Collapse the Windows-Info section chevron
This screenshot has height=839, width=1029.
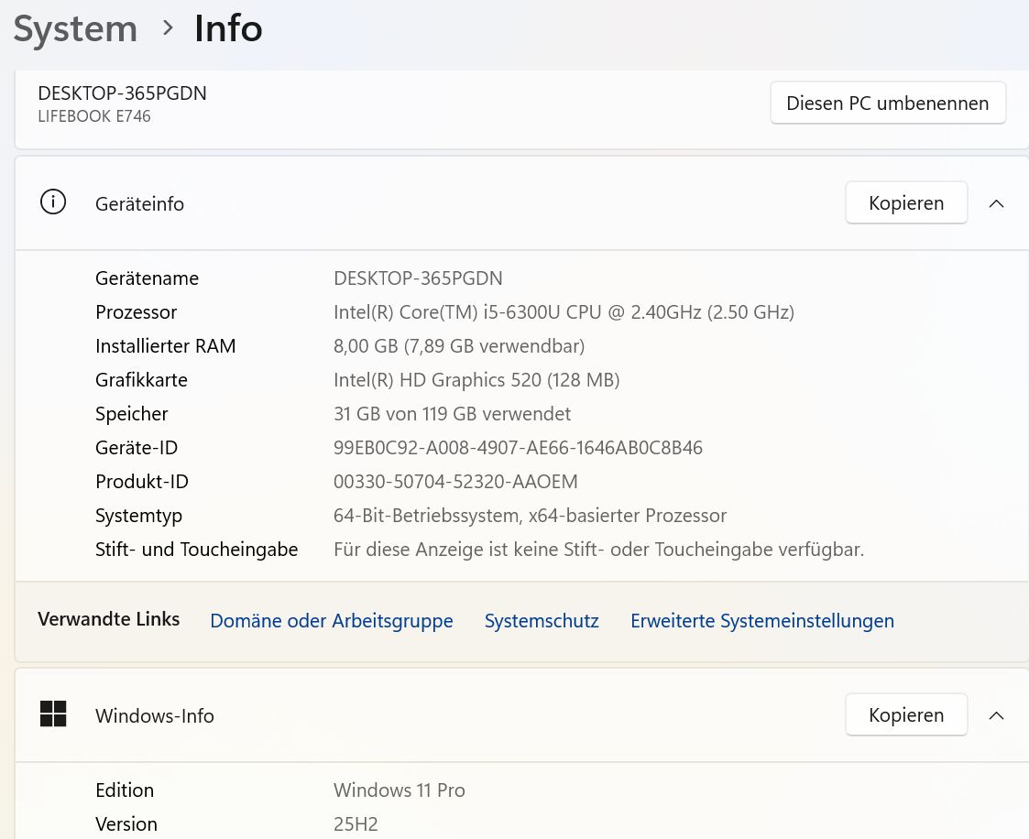point(996,715)
